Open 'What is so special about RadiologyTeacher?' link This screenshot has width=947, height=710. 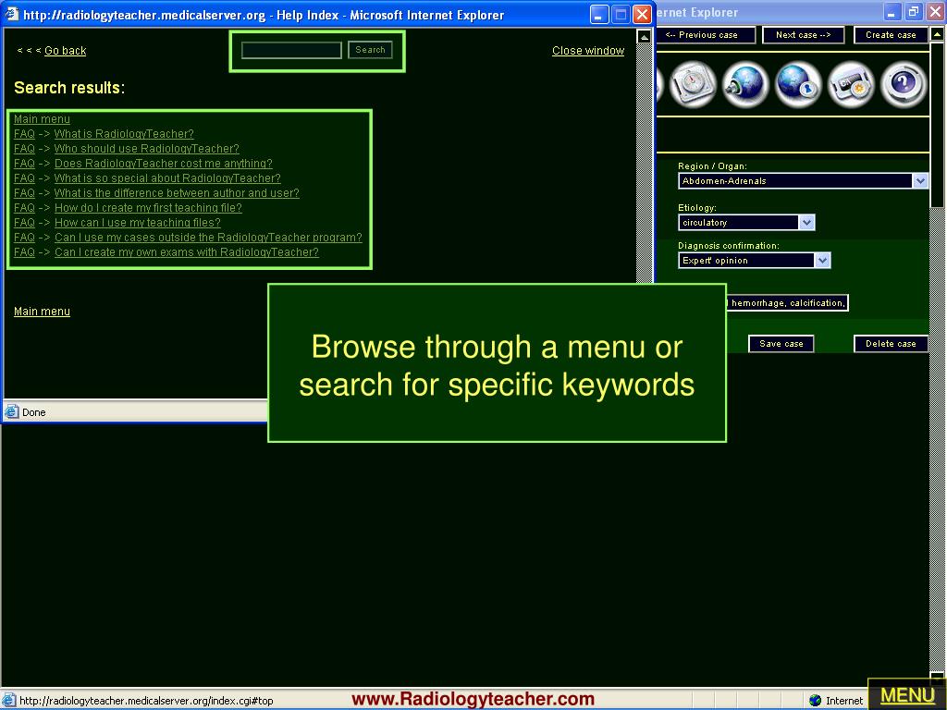tap(167, 178)
